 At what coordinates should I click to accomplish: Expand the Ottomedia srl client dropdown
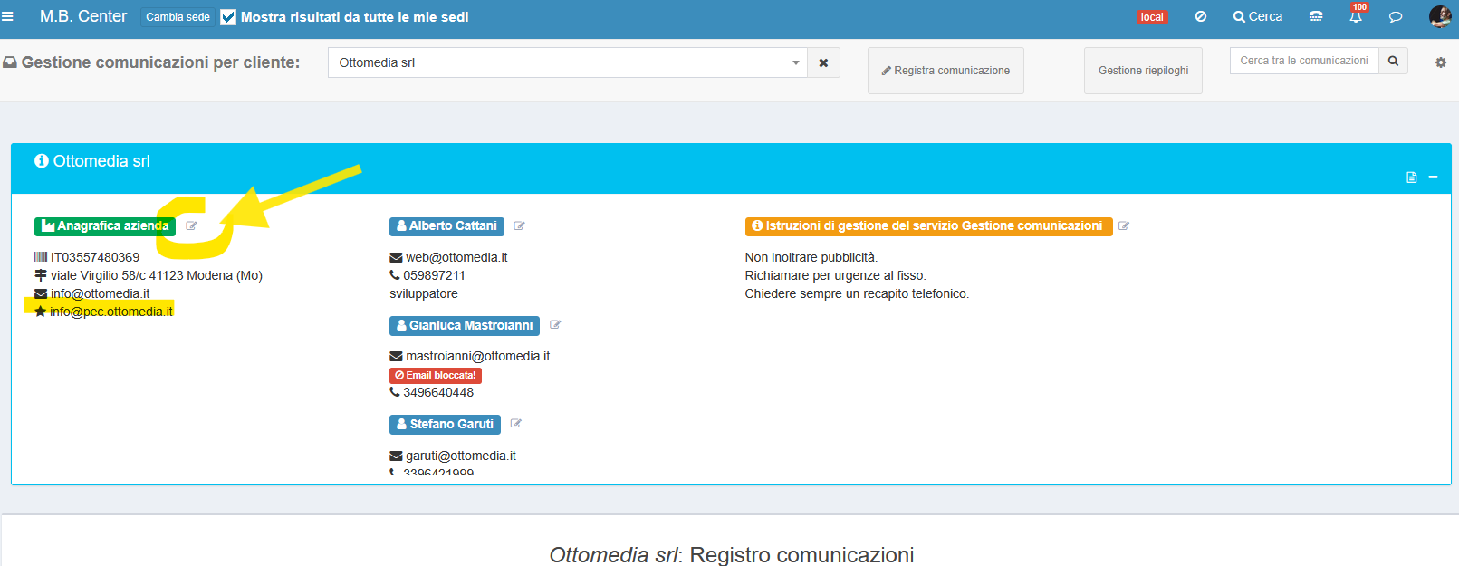click(x=567, y=62)
